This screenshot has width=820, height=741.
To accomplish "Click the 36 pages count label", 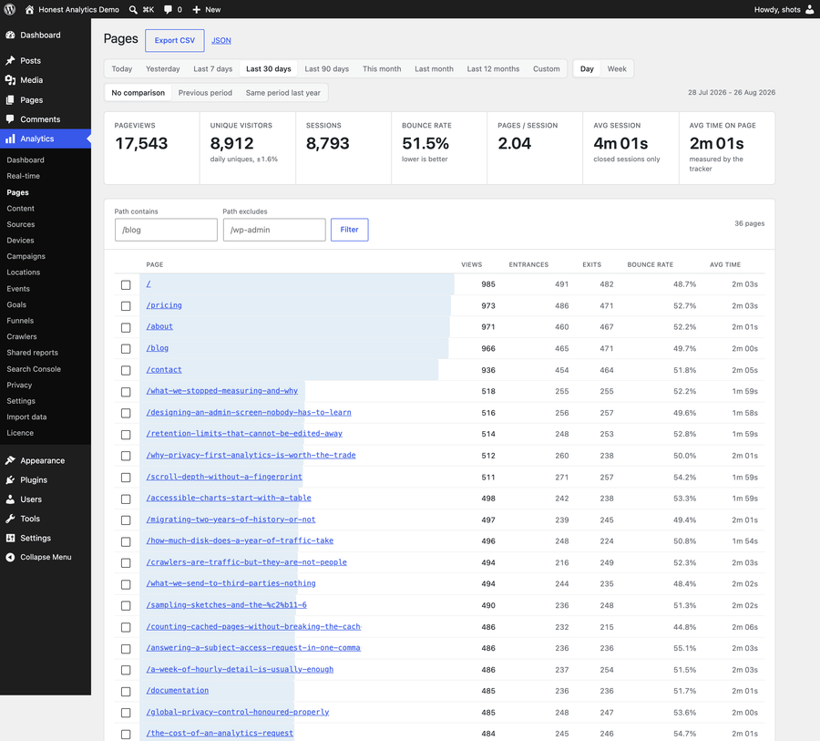I will tap(749, 223).
